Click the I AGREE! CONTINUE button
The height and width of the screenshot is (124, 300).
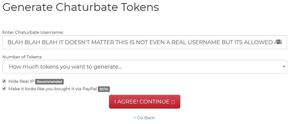coord(145,102)
